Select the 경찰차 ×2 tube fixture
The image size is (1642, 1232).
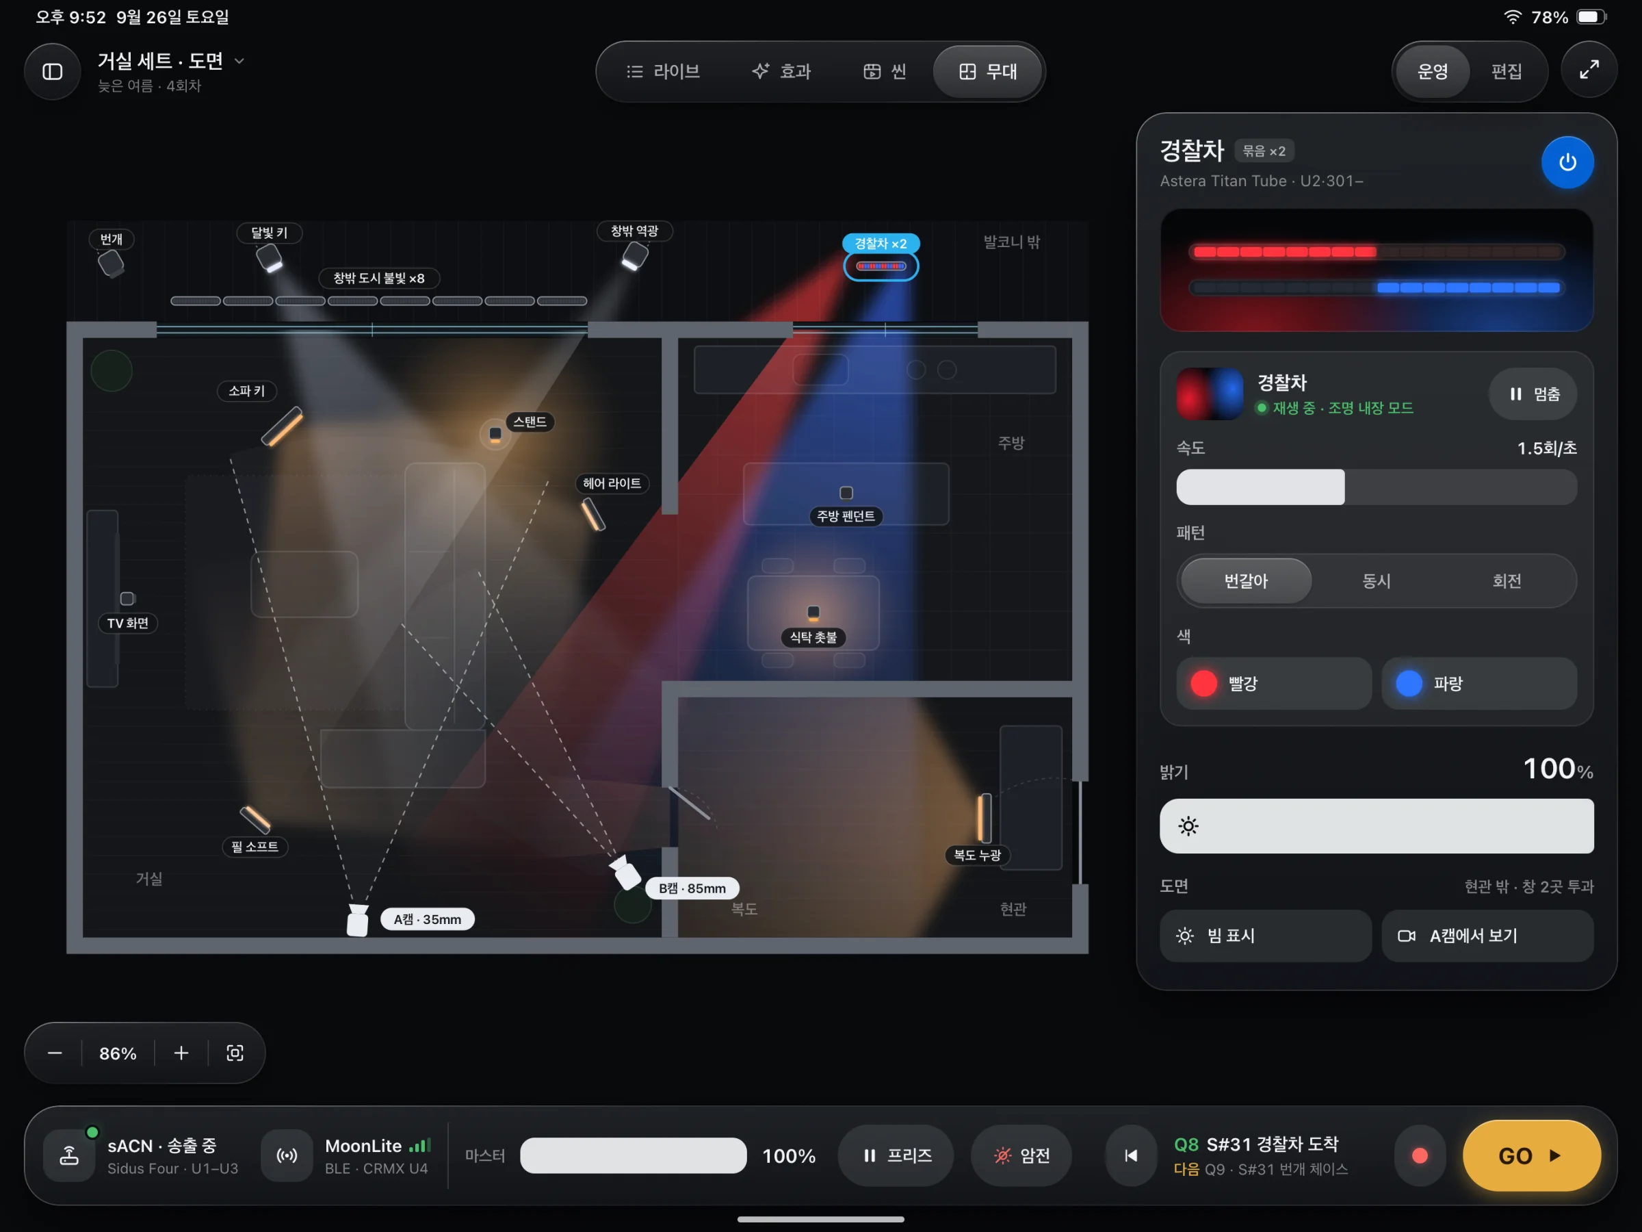pos(881,266)
